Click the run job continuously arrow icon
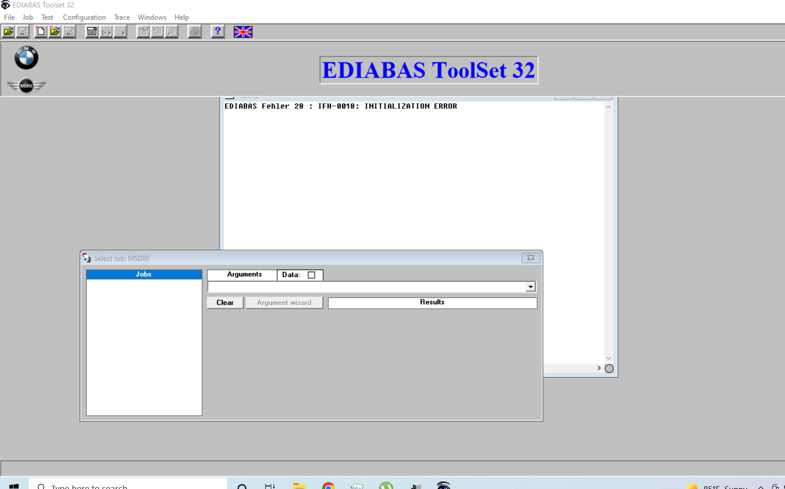 121,32
